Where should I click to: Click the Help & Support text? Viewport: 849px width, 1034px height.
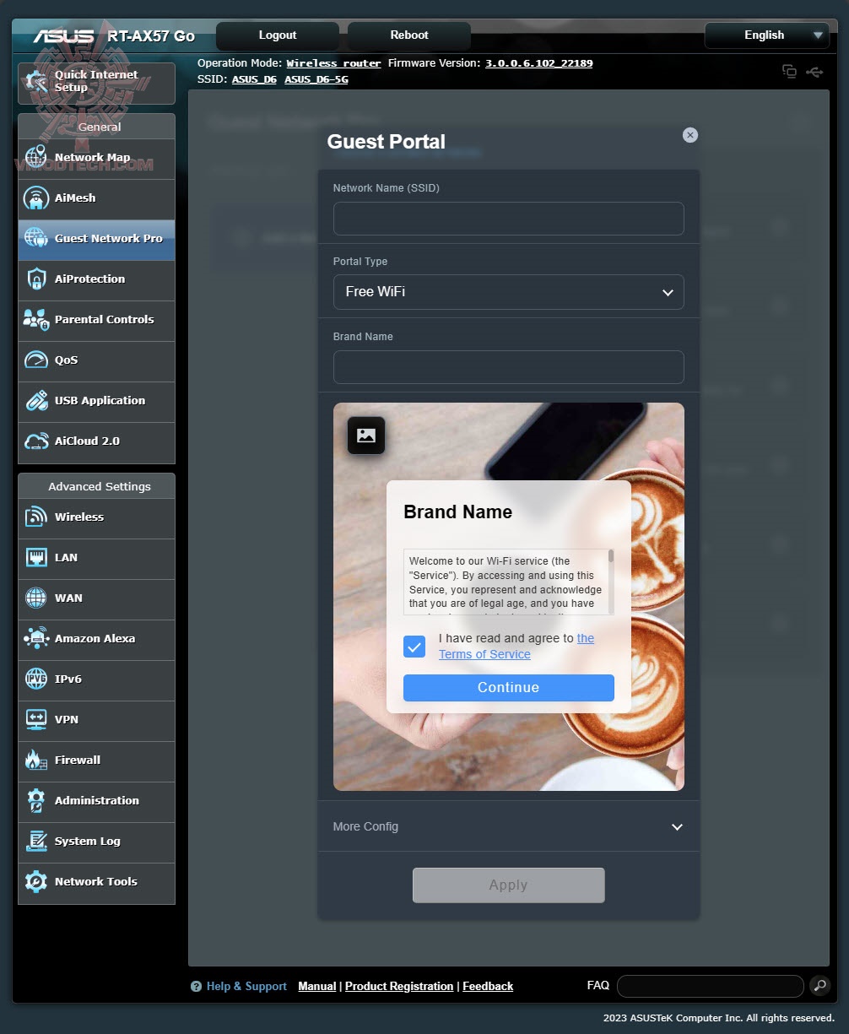(246, 986)
